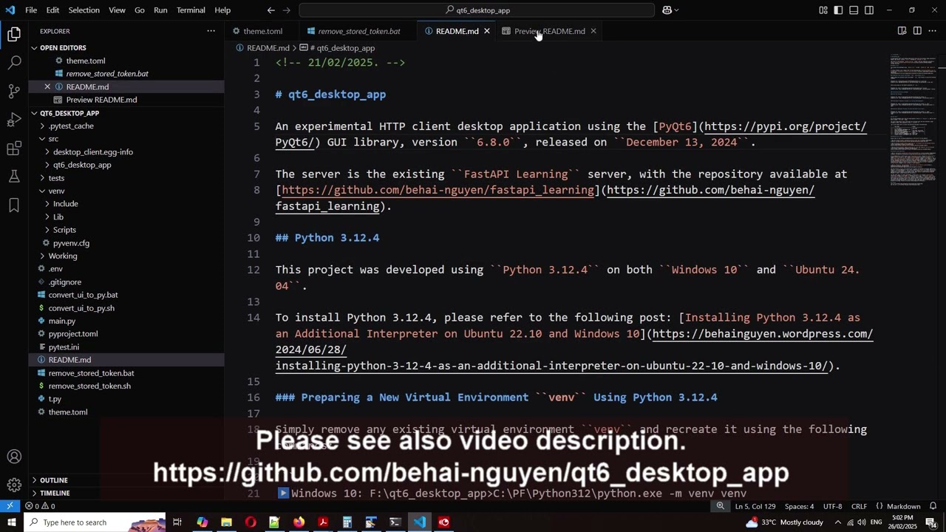Change indentation via Spaces: 4
Image resolution: width=946 pixels, height=532 pixels.
[799, 506]
